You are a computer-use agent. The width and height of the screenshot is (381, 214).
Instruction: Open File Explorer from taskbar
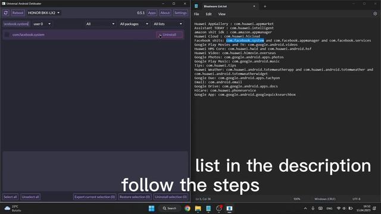coord(198,209)
